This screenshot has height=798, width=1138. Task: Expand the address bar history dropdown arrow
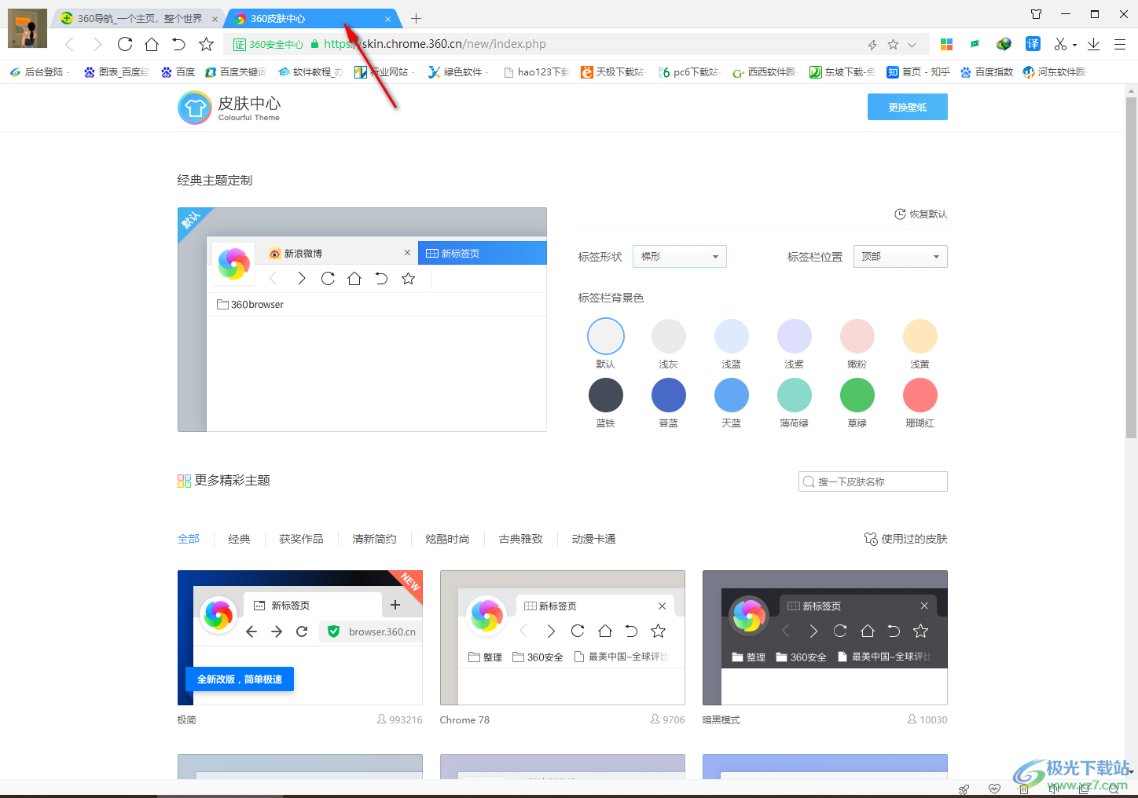tap(912, 45)
